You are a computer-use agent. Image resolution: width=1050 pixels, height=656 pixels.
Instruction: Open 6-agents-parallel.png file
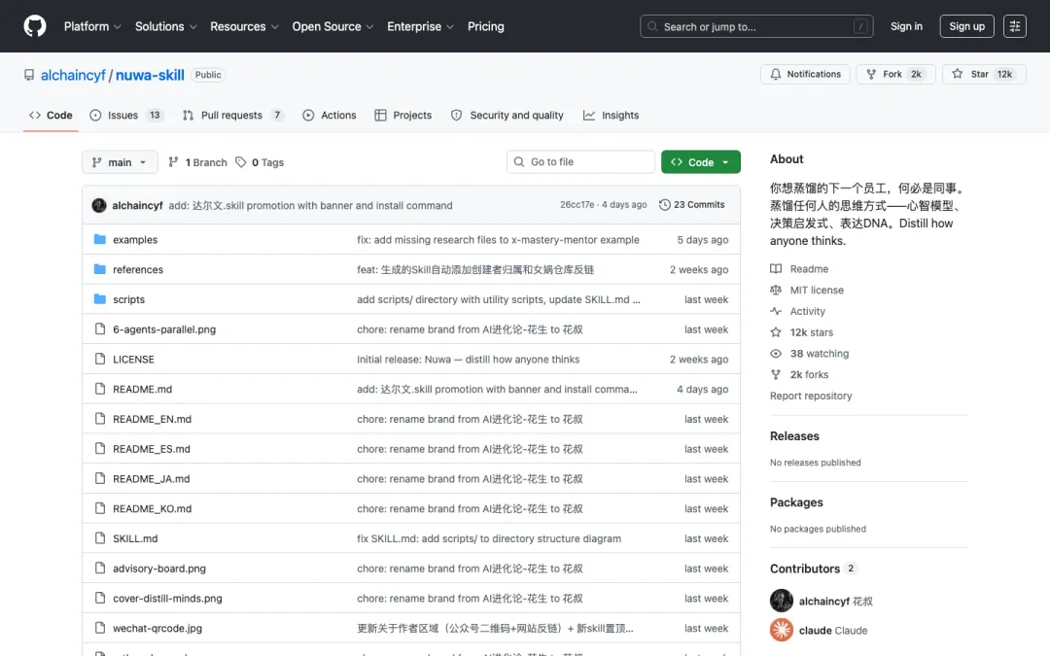tap(164, 329)
